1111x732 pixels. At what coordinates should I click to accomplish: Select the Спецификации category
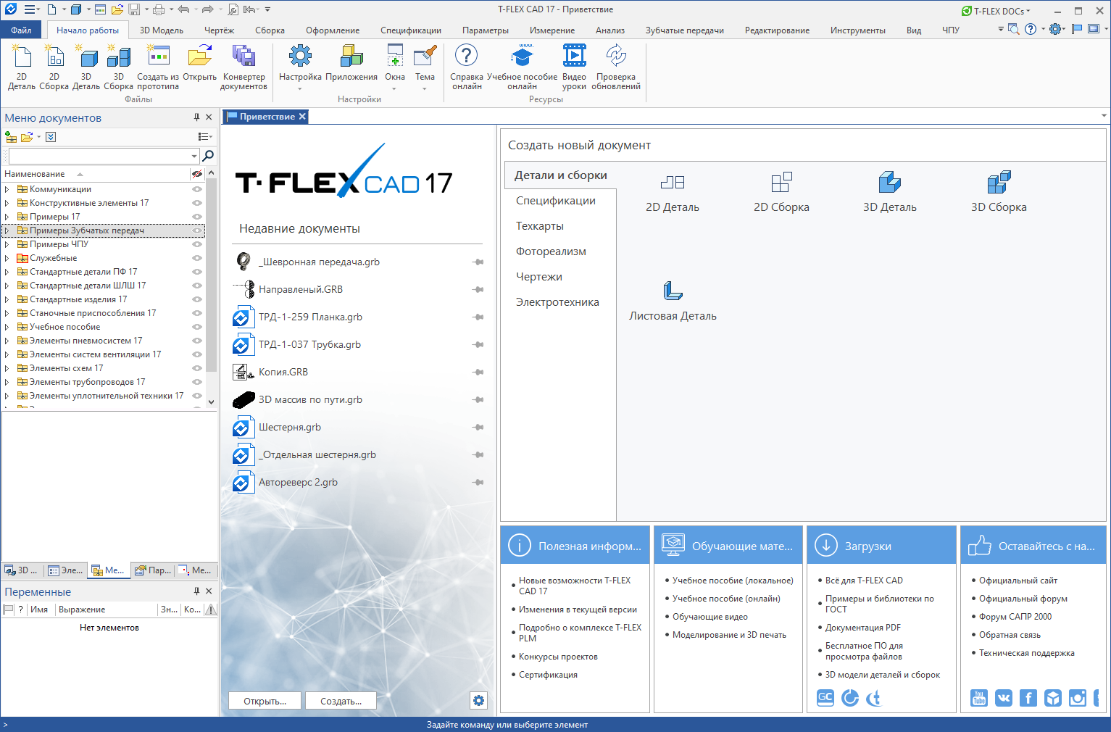(x=556, y=201)
